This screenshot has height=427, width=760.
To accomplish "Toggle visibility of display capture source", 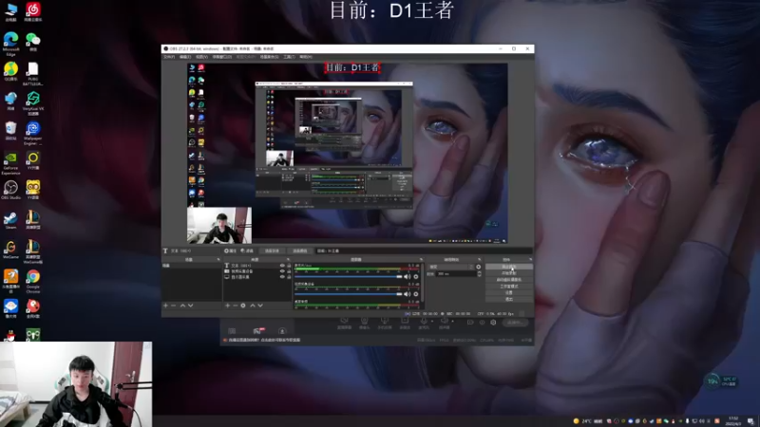I will pyautogui.click(x=282, y=277).
